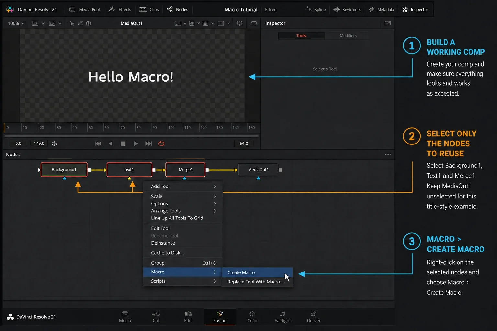Screen dimensions: 497x331
Task: Click the second viewer layout icon
Action: tap(52, 23)
